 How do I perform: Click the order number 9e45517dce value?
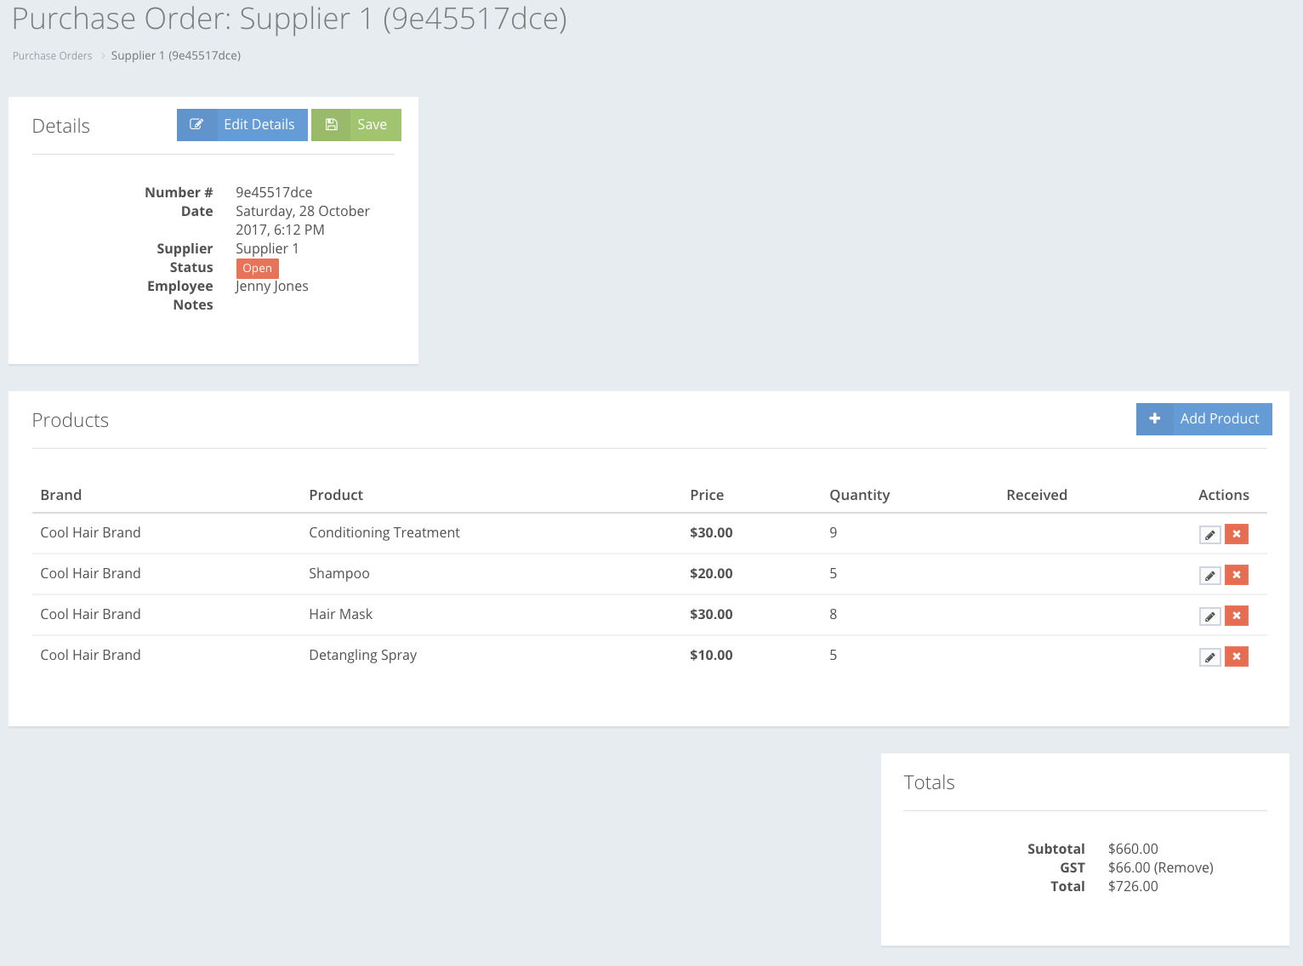pyautogui.click(x=274, y=192)
